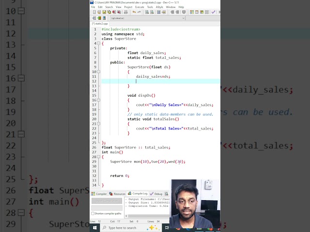Switch to the Compiler bottom tab

[99, 194]
